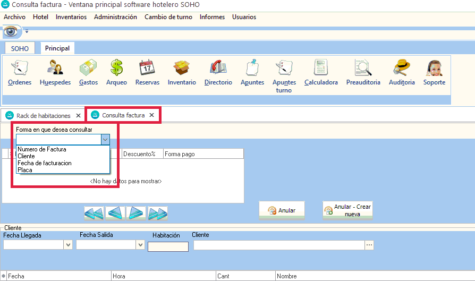Launch the Calculadora tool
The image size is (475, 281).
[321, 69]
